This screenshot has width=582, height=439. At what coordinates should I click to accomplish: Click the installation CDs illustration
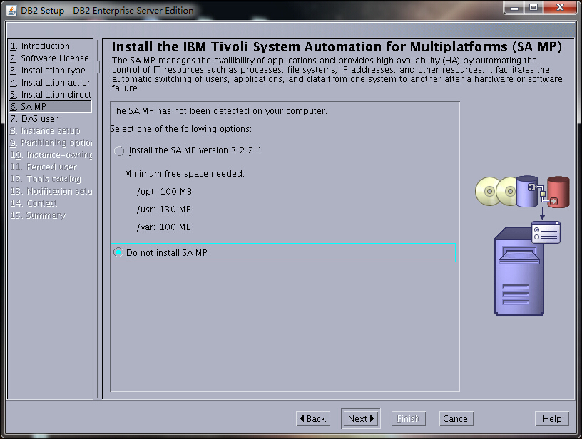tap(496, 191)
